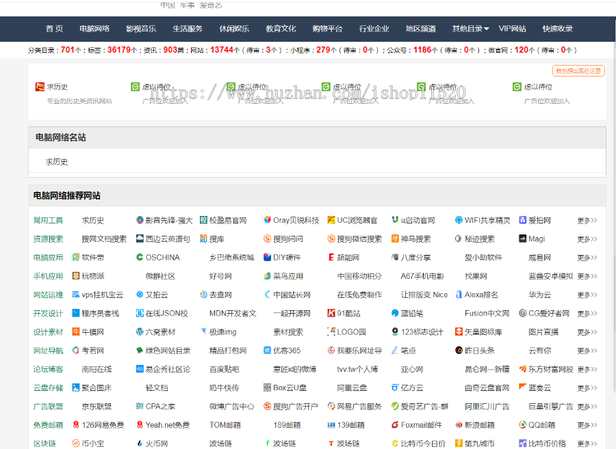
Task: Open 求历史 under 电脑网络名站
Action: (x=57, y=161)
